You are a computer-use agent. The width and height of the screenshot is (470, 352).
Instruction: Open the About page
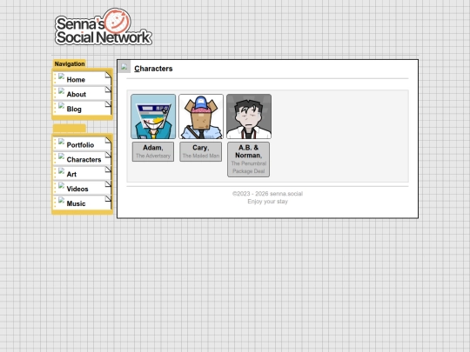pos(82,94)
